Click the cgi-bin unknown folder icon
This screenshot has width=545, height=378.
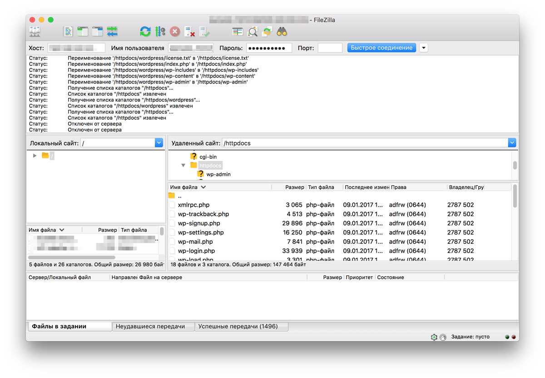point(193,156)
